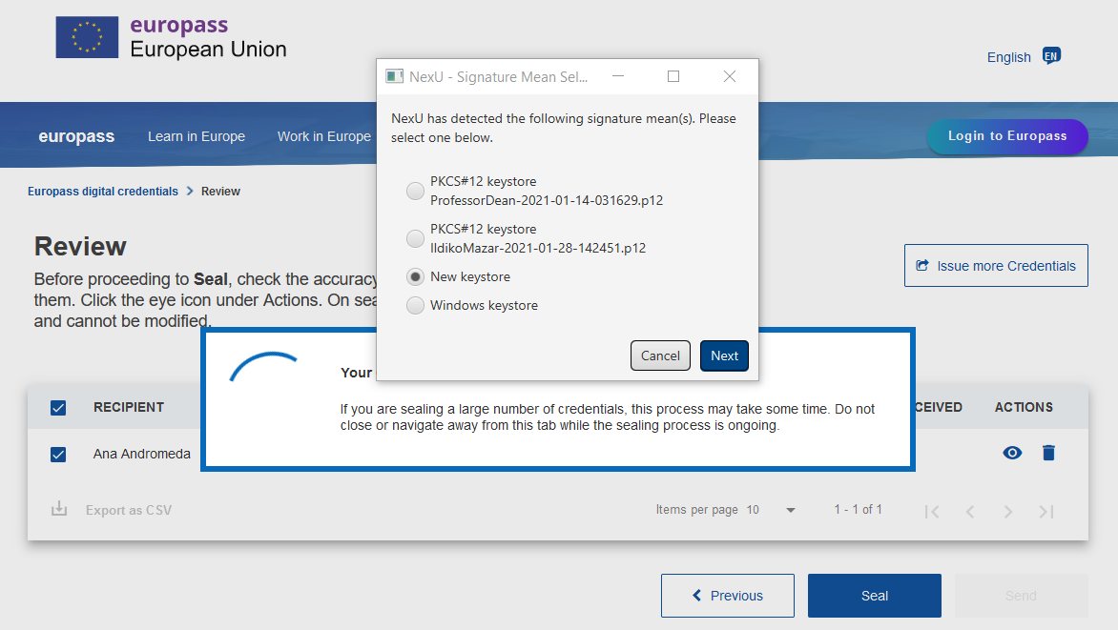Click the Export as CSV download icon
Image resolution: width=1118 pixels, height=630 pixels.
(x=59, y=509)
